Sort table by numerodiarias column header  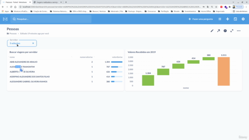(x=86, y=57)
